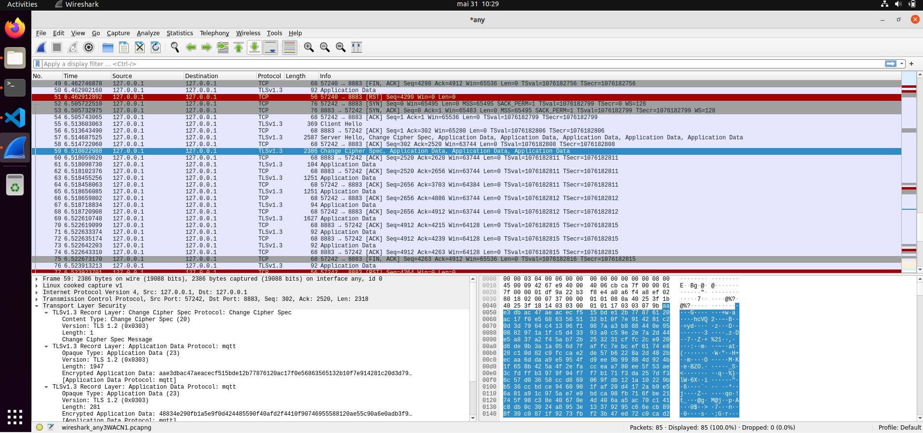
Task: Open the Telephony menu
Action: [x=214, y=33]
